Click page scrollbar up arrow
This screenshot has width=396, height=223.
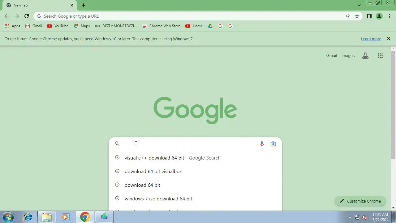(394, 49)
